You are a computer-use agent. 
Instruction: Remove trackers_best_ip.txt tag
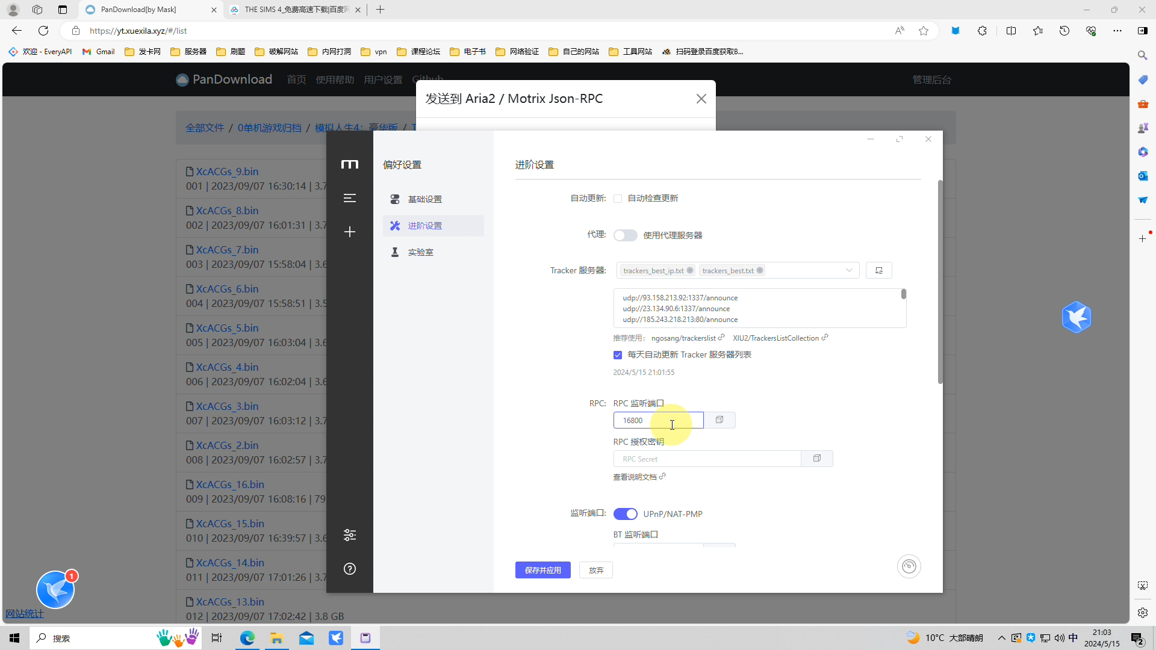click(x=690, y=270)
